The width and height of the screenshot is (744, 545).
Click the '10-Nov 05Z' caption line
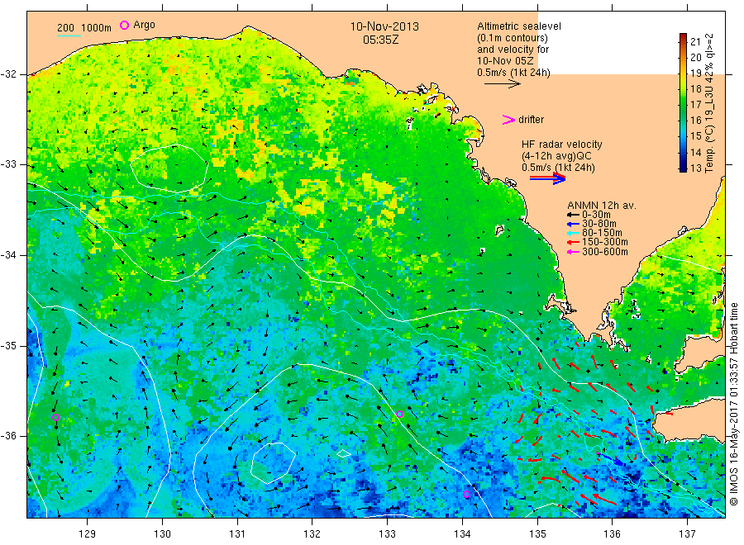pyautogui.click(x=505, y=60)
